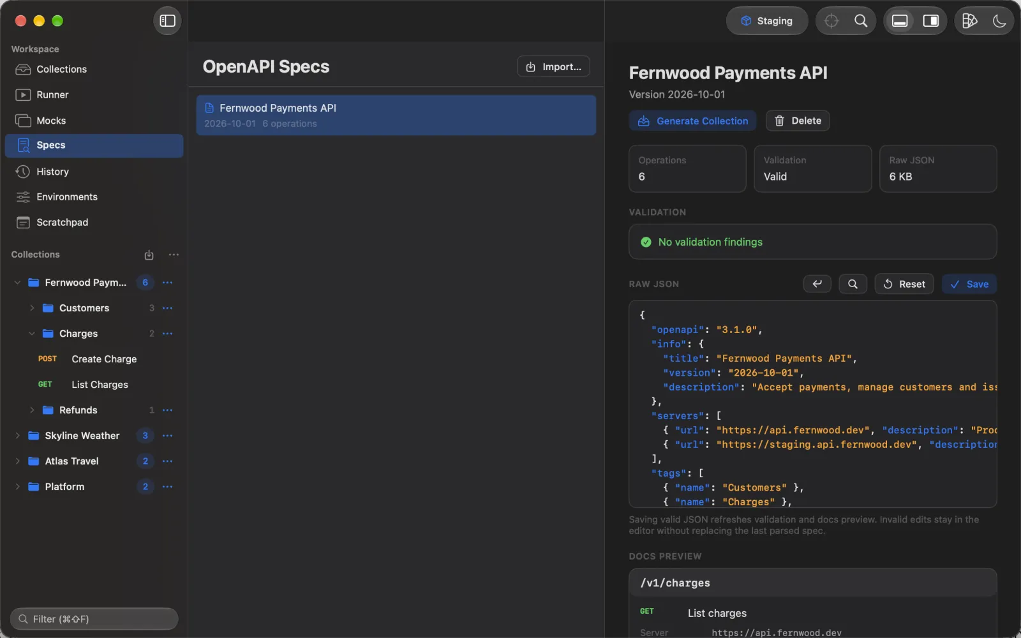Open more options for Skyline Weather

click(x=168, y=436)
